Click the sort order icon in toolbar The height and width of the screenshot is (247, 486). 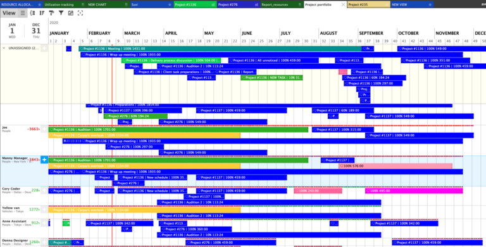[x=42, y=13]
